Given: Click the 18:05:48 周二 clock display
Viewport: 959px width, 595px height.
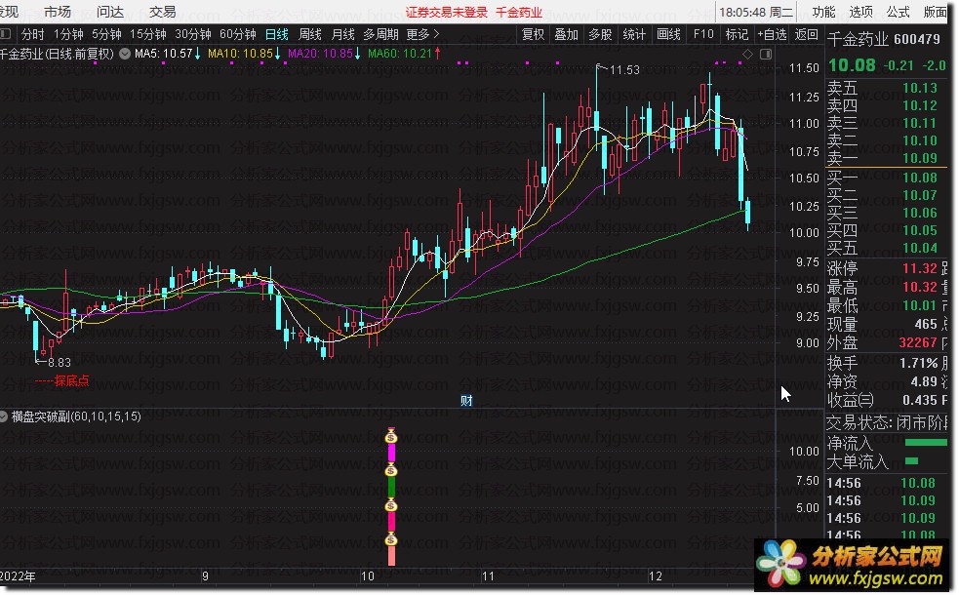Looking at the screenshot, I should [x=756, y=13].
